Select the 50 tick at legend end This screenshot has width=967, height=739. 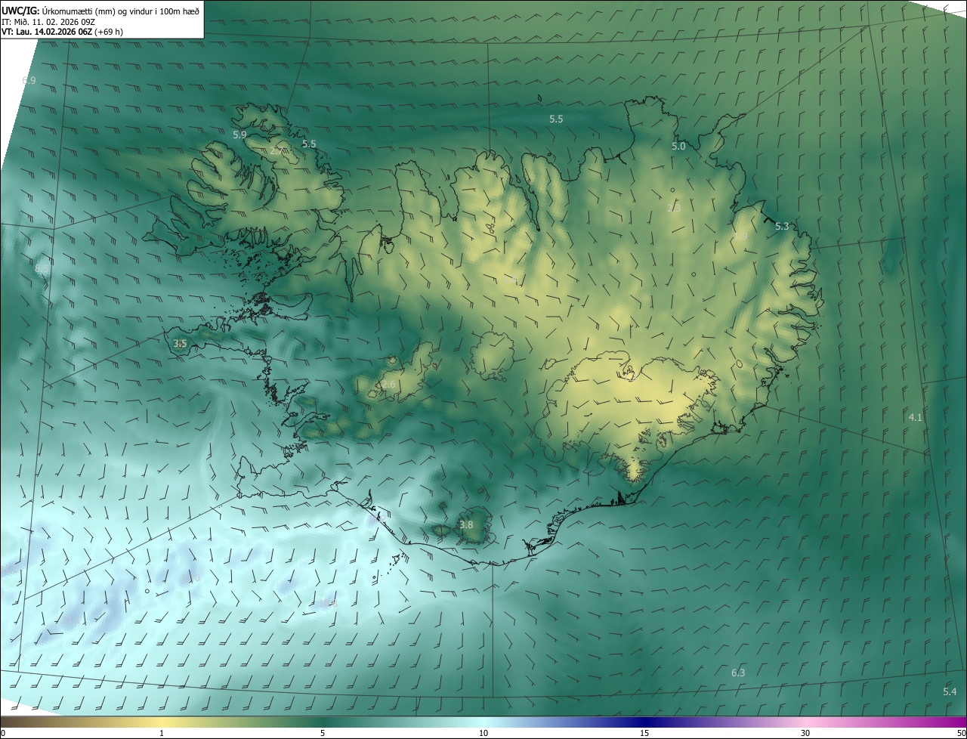[x=961, y=733]
